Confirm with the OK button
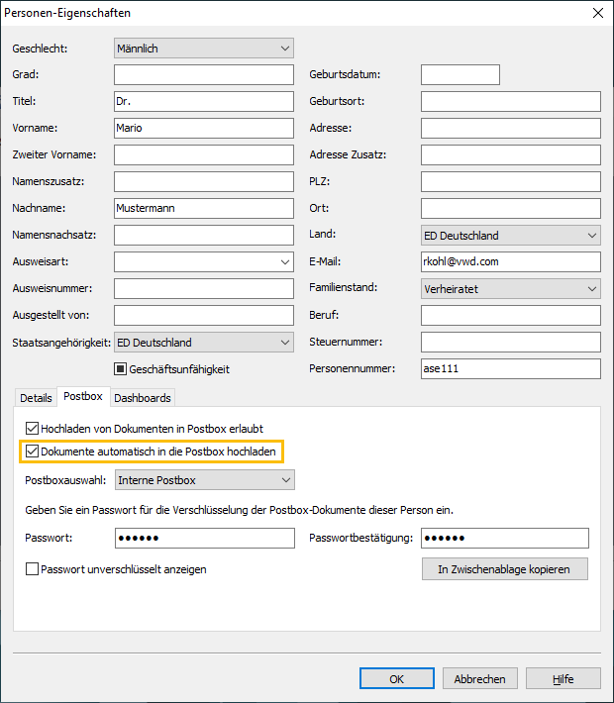614x703 pixels. coord(396,679)
